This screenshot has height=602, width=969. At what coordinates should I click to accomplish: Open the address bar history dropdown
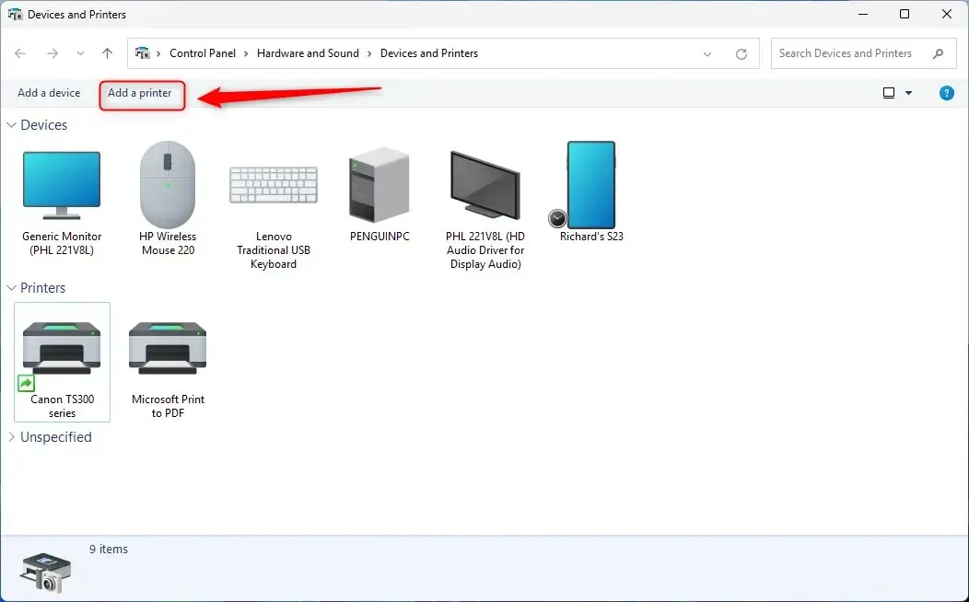coord(707,54)
